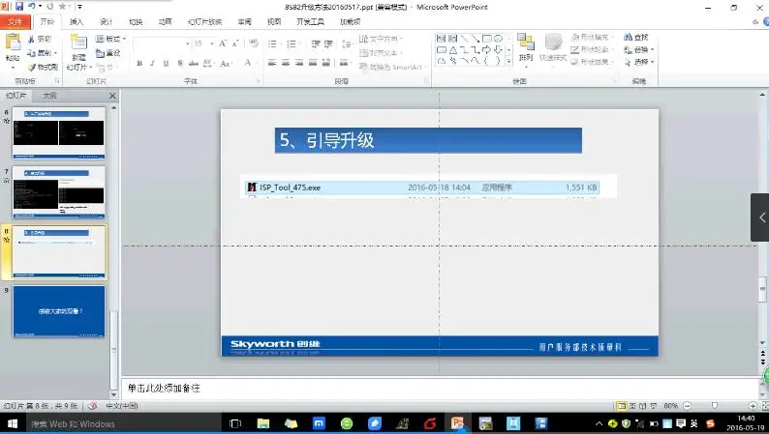Image resolution: width=769 pixels, height=434 pixels.
Task: Toggle Bold formatting
Action: 139,63
